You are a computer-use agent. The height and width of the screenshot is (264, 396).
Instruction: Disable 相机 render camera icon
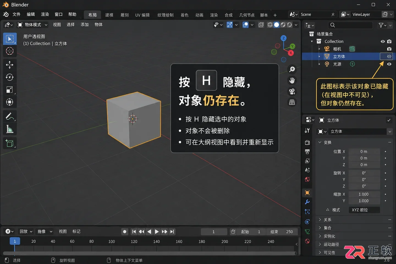389,49
